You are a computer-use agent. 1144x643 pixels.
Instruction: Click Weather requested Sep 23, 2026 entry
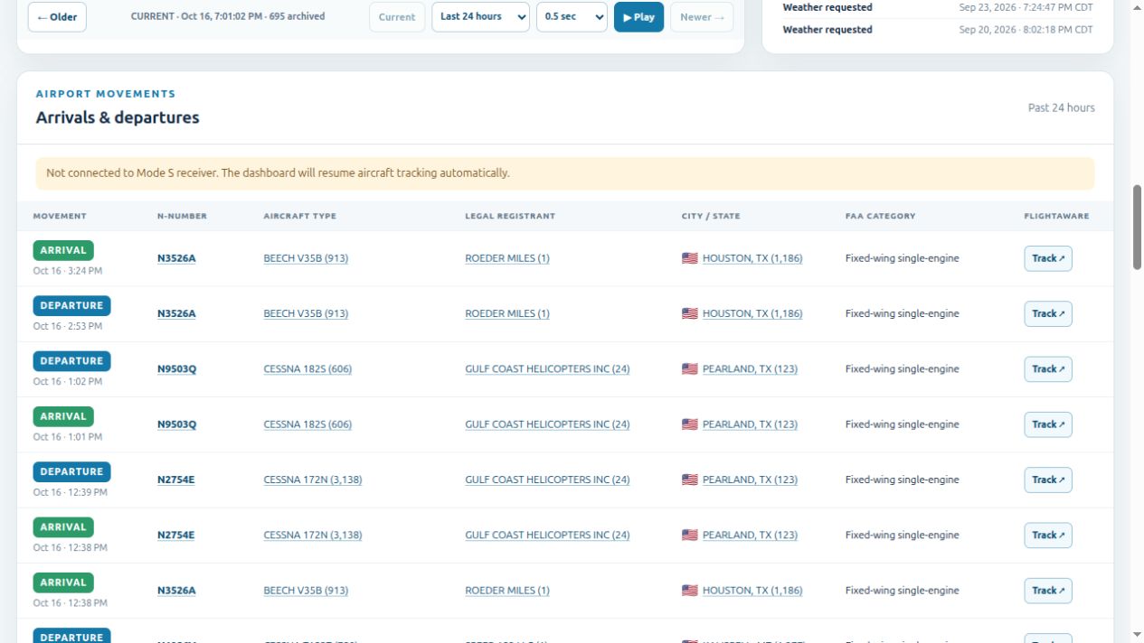(x=938, y=7)
